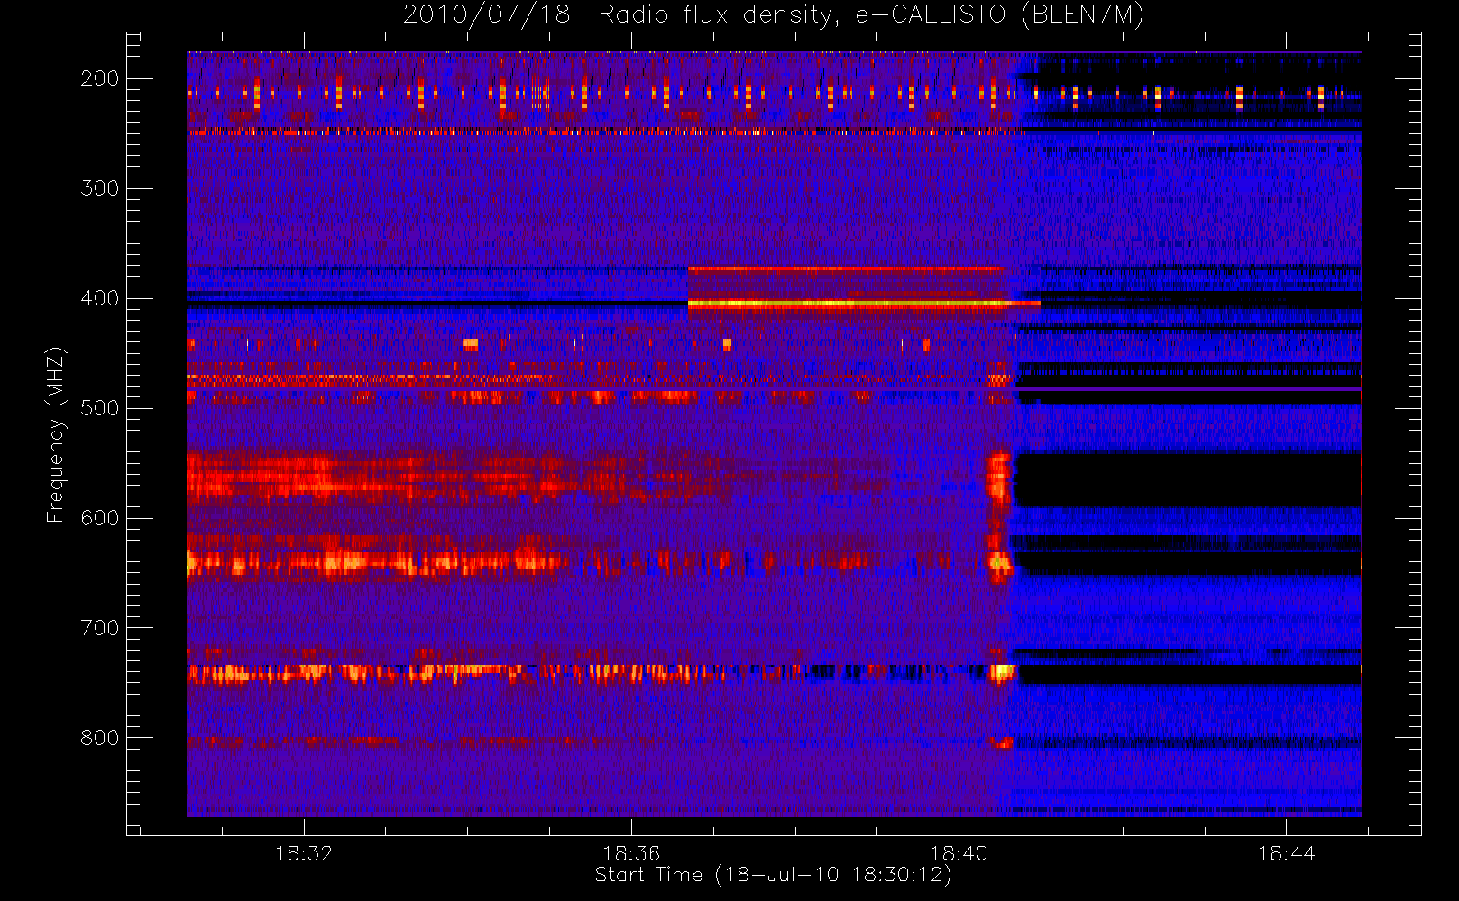The image size is (1459, 901).
Task: Click the 800 frequency tick label
Action: click(x=100, y=738)
